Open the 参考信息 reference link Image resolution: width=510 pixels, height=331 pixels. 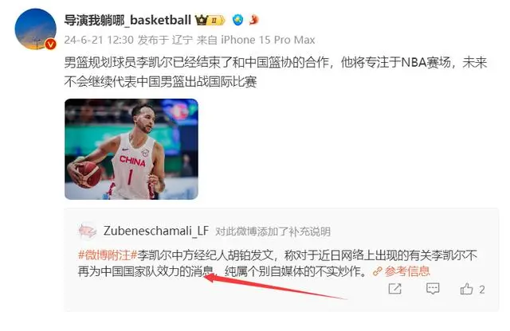[x=407, y=271]
